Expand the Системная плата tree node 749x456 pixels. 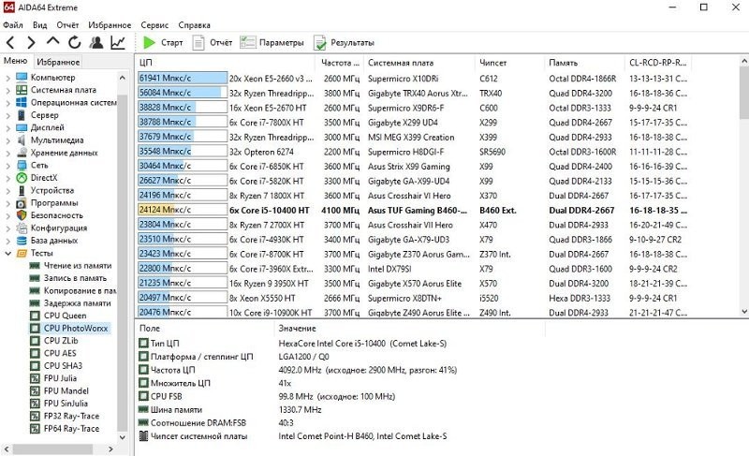(x=7, y=90)
